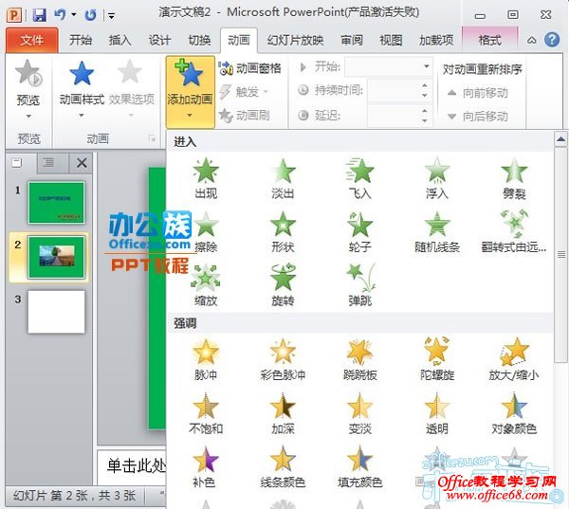Pick the 轮子 wheel animation

pos(360,231)
